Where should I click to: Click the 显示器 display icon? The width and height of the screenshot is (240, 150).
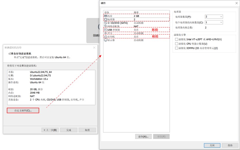tap(106, 40)
